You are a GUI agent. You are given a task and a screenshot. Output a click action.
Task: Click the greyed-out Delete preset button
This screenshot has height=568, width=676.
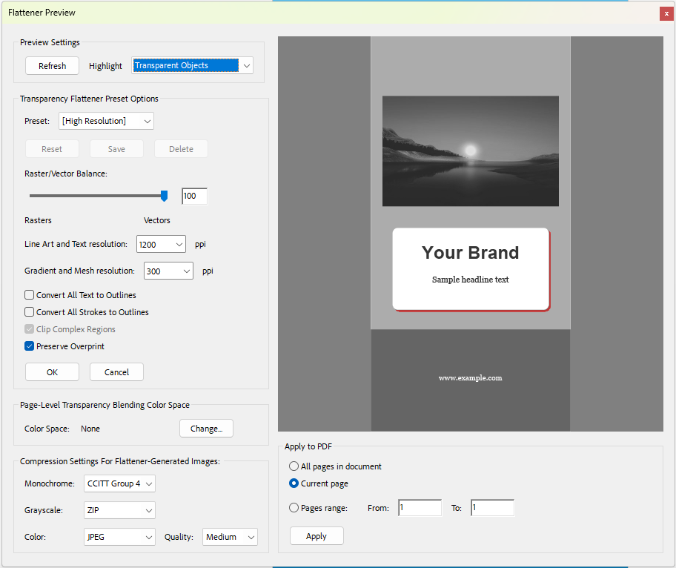click(x=181, y=149)
